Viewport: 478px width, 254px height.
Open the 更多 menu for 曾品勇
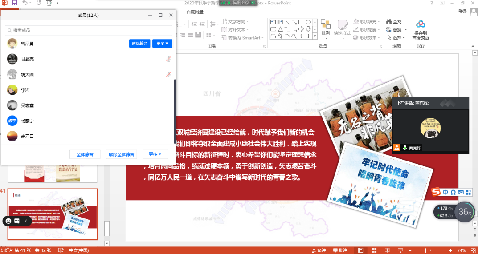coord(162,44)
